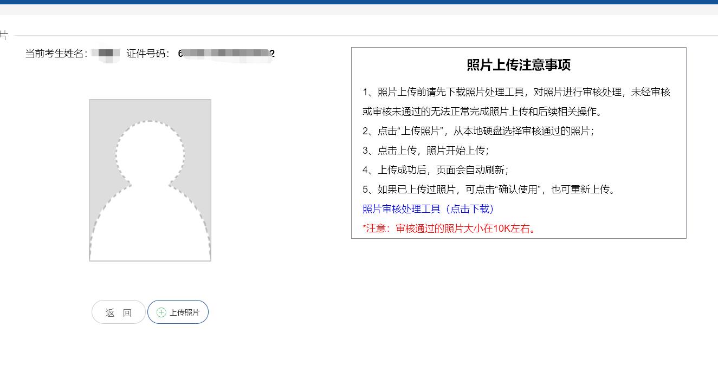
Task: Click the 当前考生姓名 label
Action: point(57,54)
